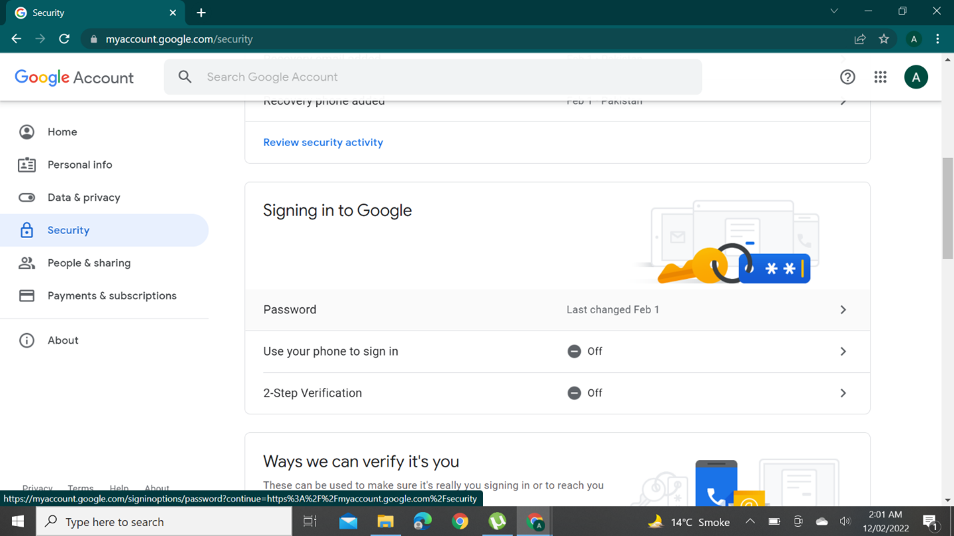
Task: Open Payments & subscriptions section
Action: click(x=104, y=295)
